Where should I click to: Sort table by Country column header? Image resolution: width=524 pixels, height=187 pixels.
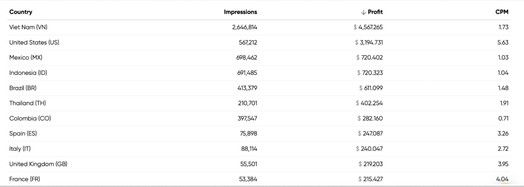click(x=21, y=12)
